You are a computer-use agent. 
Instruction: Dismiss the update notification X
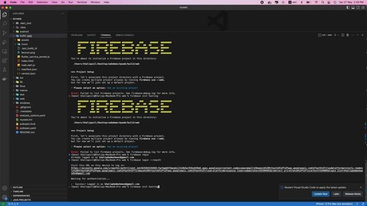coord(361,187)
